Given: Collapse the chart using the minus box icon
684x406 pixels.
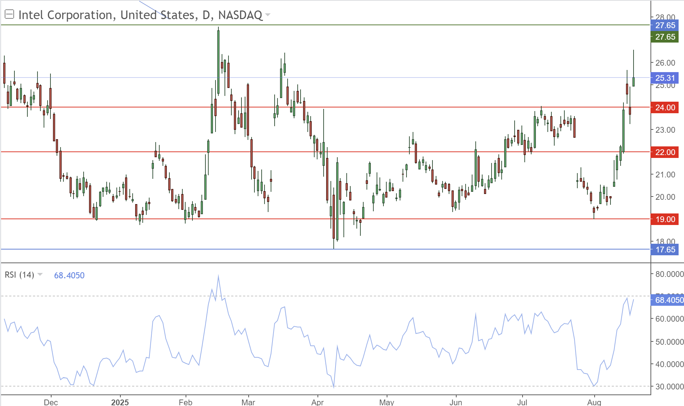Looking at the screenshot, I should coord(9,14).
